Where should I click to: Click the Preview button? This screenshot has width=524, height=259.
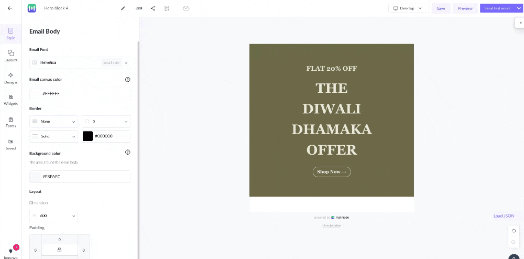(x=465, y=8)
